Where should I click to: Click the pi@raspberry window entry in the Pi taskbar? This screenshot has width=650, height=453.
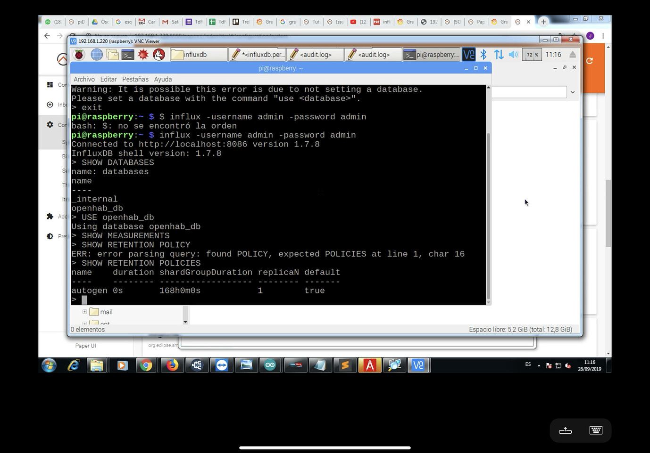pyautogui.click(x=431, y=55)
